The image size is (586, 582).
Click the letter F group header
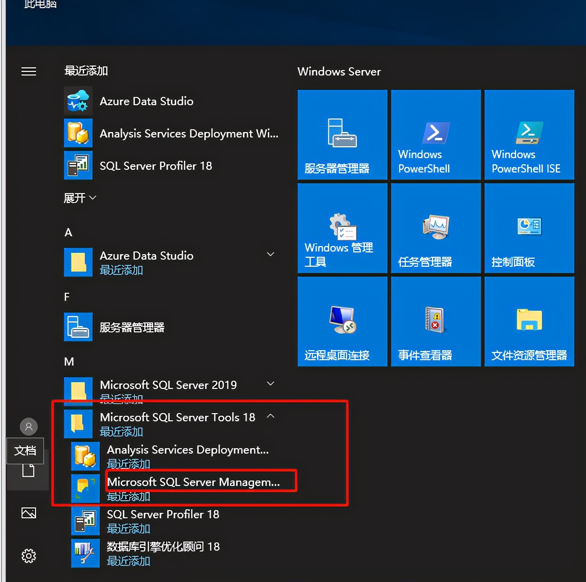click(x=67, y=297)
